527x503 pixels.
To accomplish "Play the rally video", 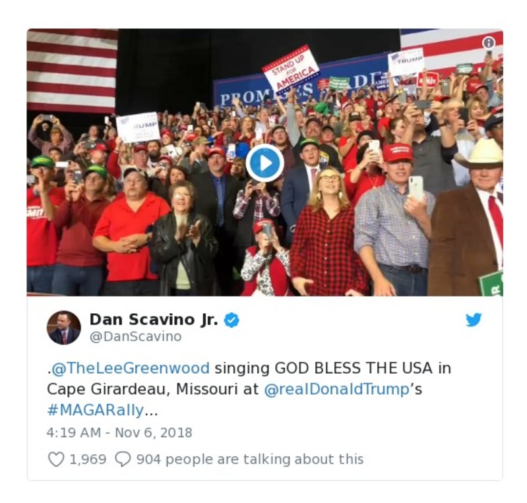I will pyautogui.click(x=265, y=163).
